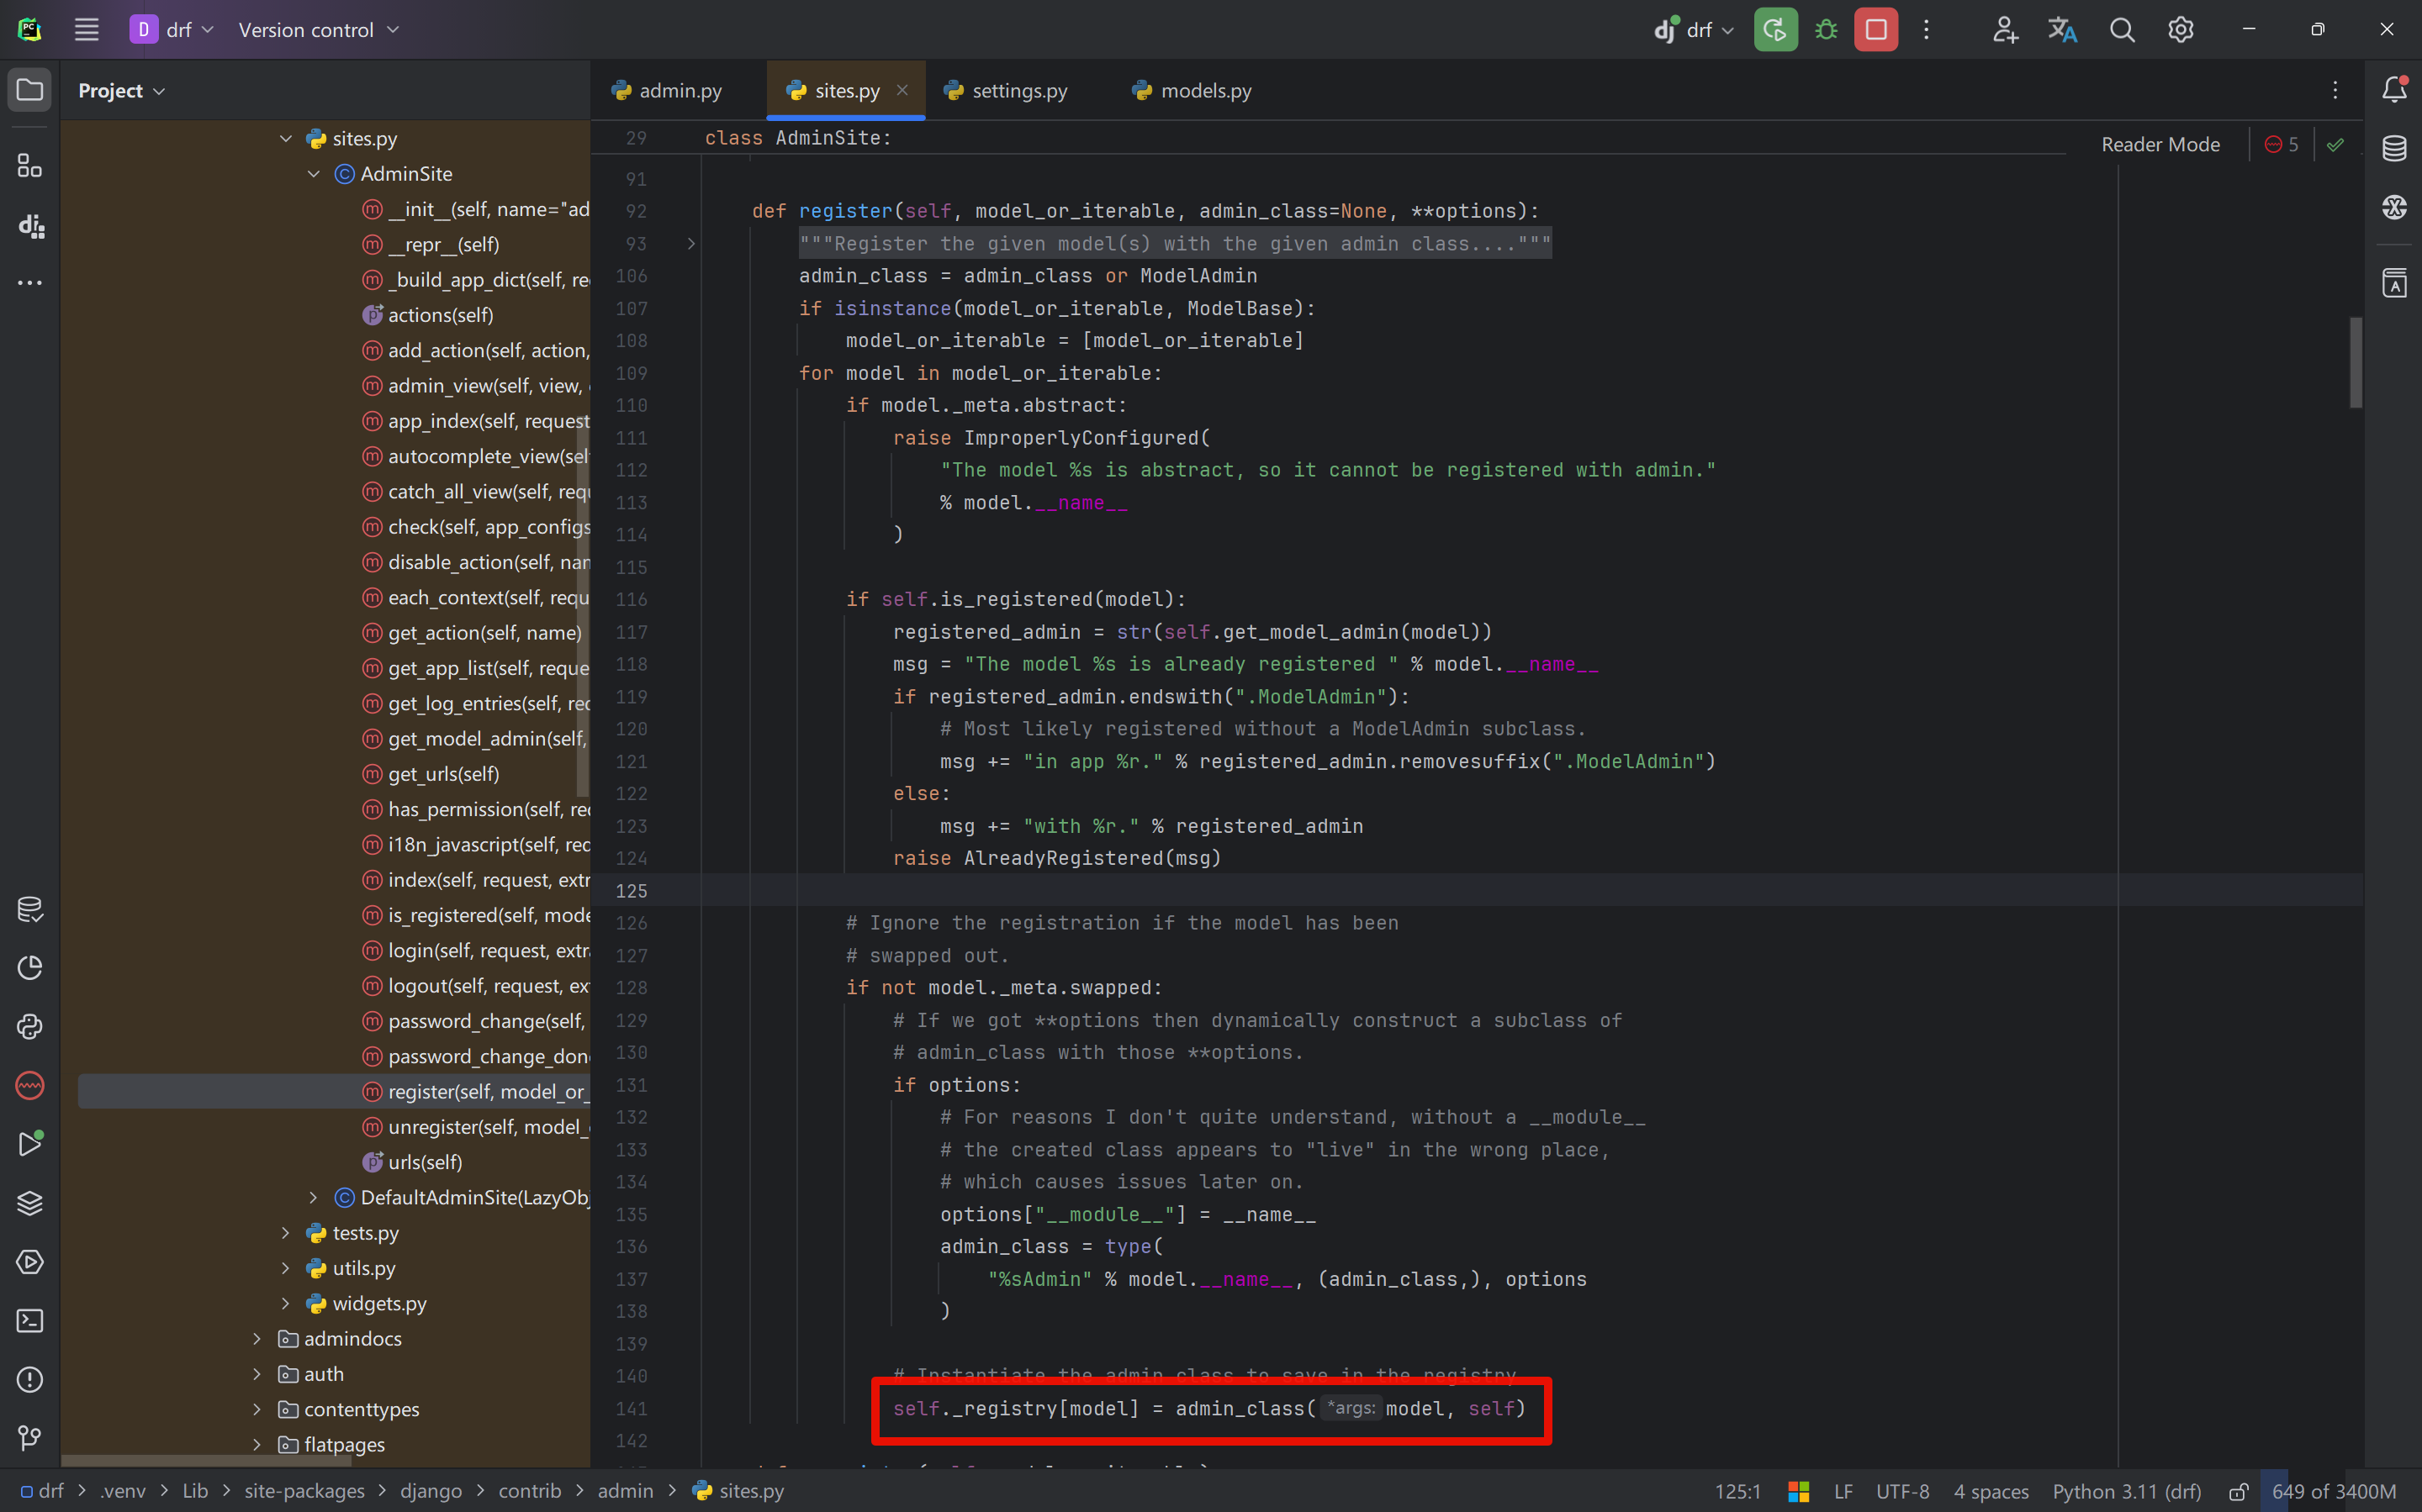
Task: Expand the adminDocs folder
Action: (x=257, y=1339)
